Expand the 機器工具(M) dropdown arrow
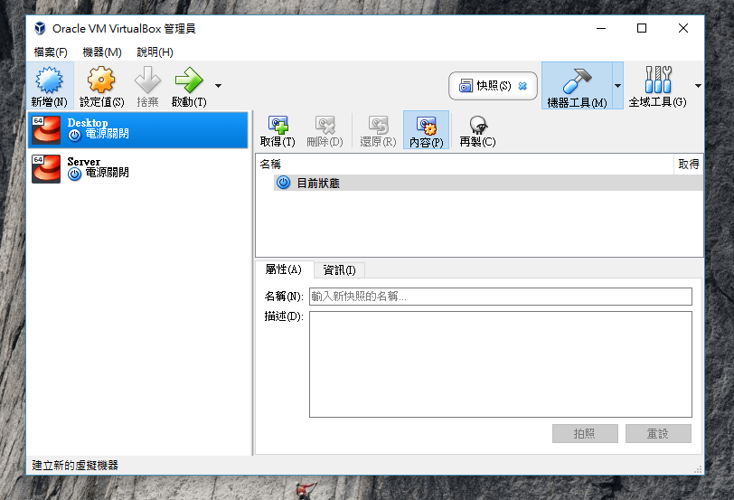The height and width of the screenshot is (500, 734). pyautogui.click(x=617, y=86)
